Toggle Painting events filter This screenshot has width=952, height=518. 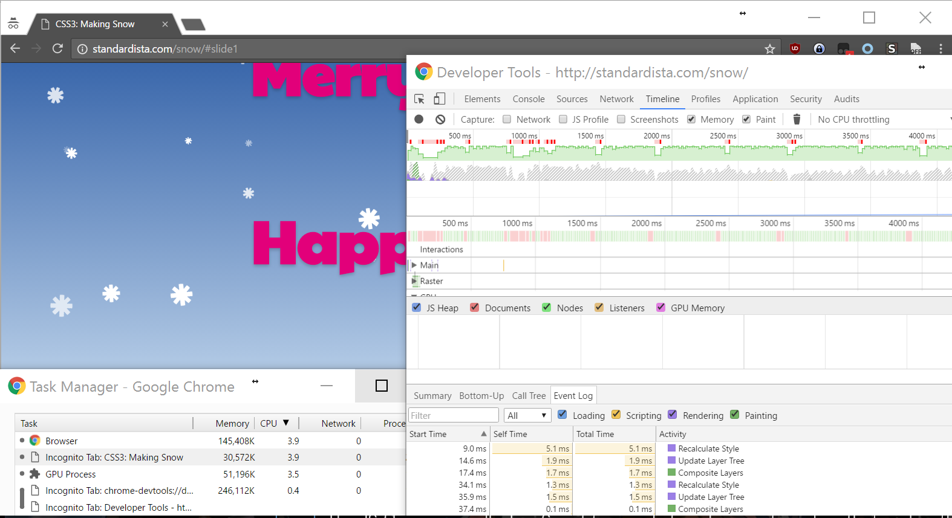[x=735, y=415]
